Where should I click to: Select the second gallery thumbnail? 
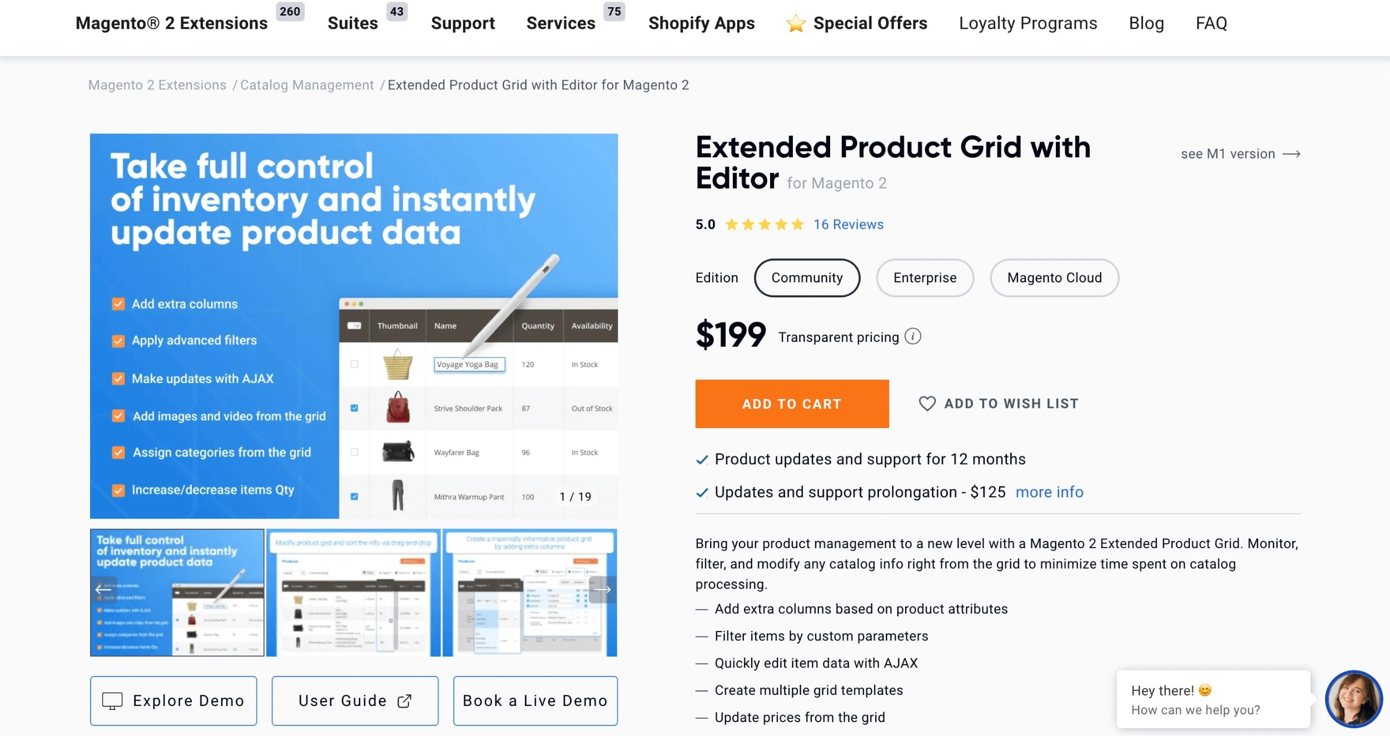pyautogui.click(x=353, y=593)
